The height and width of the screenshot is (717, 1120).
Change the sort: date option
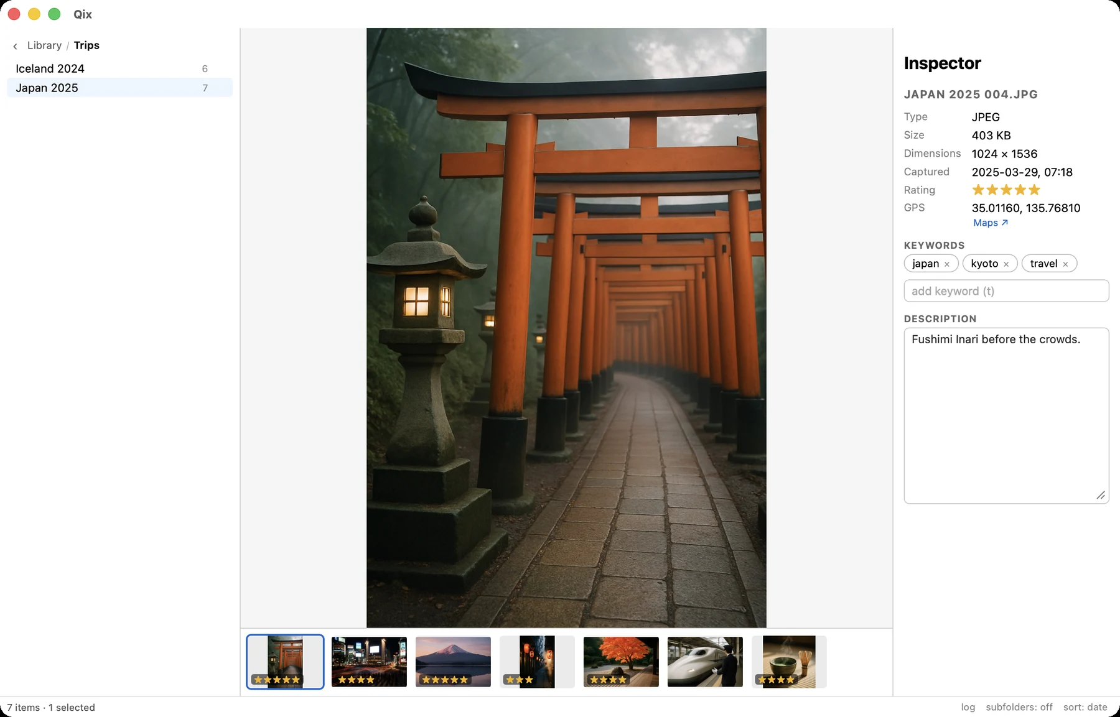[x=1085, y=707]
